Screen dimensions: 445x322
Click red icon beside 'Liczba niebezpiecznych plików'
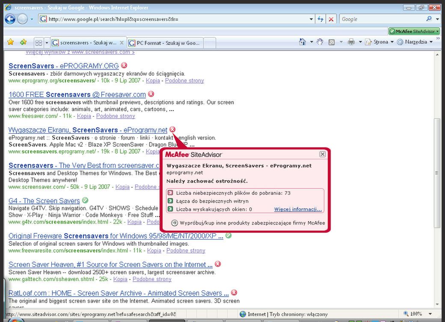pyautogui.click(x=170, y=193)
